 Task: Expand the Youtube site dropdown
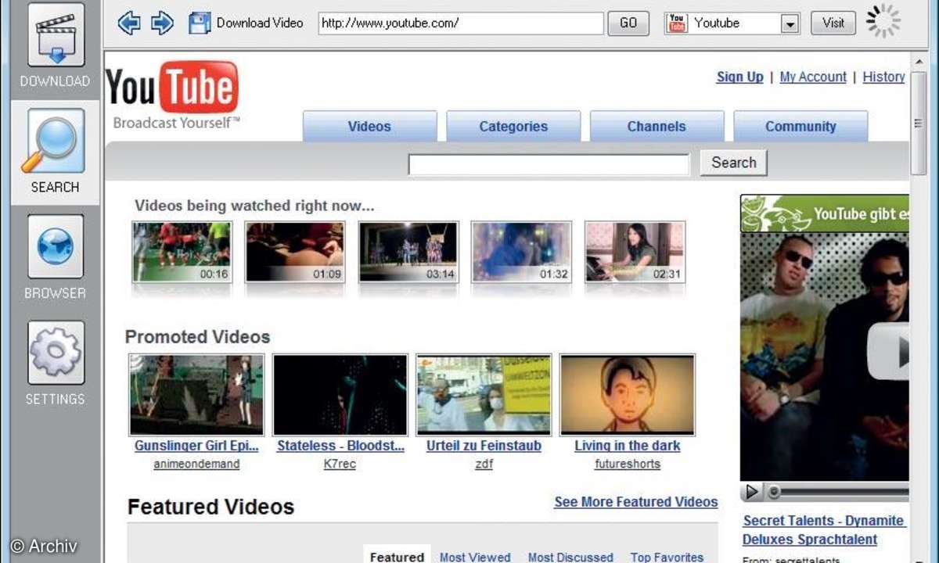point(790,23)
